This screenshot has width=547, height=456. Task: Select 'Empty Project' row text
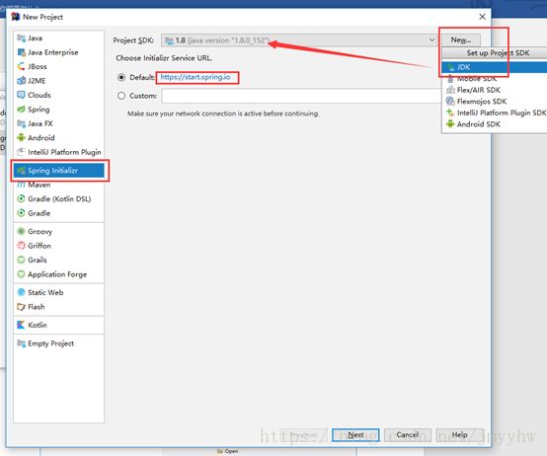(x=51, y=343)
